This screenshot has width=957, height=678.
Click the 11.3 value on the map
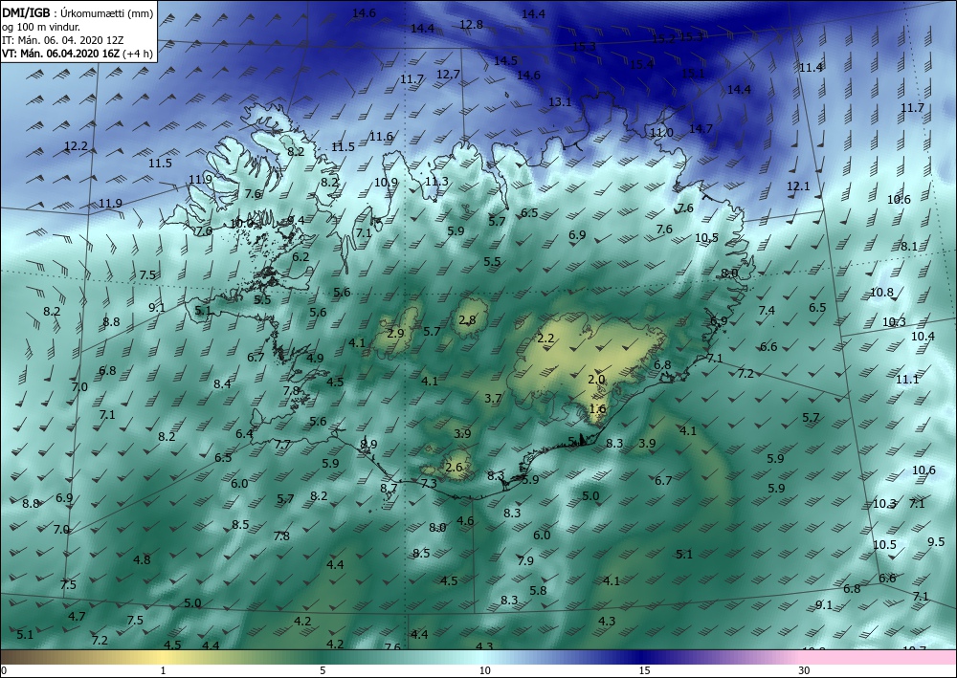436,181
